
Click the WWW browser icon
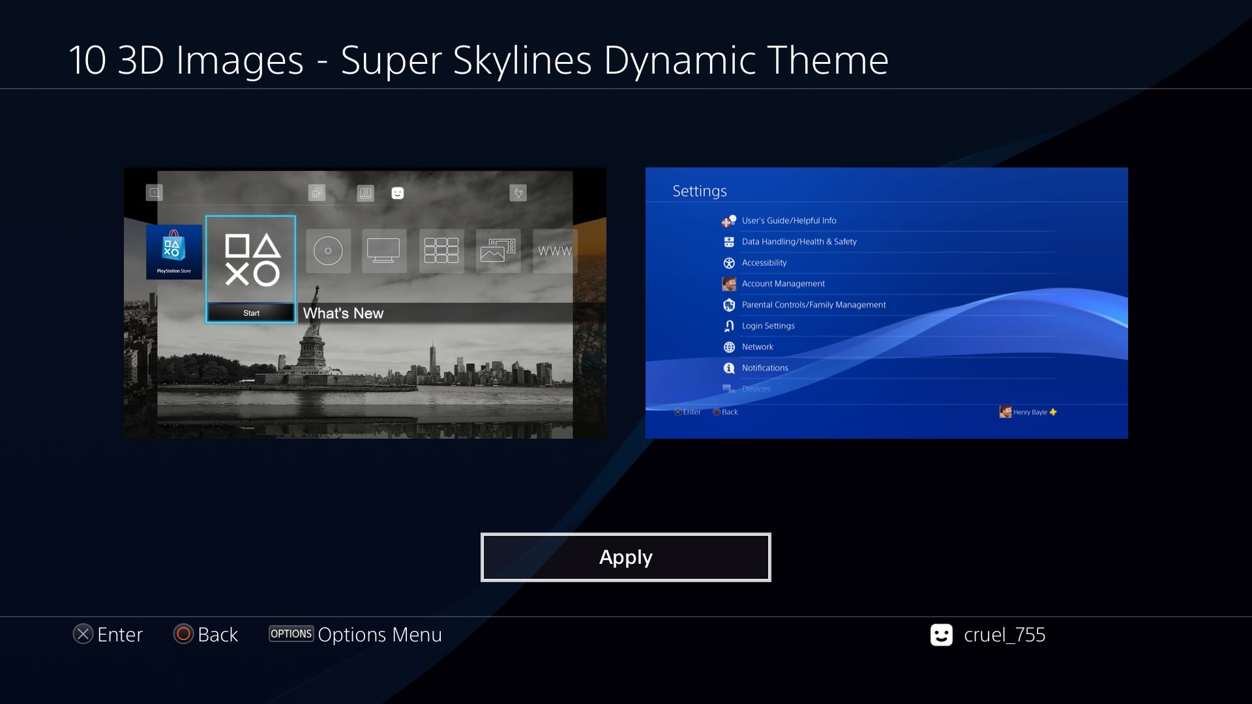[x=554, y=251]
